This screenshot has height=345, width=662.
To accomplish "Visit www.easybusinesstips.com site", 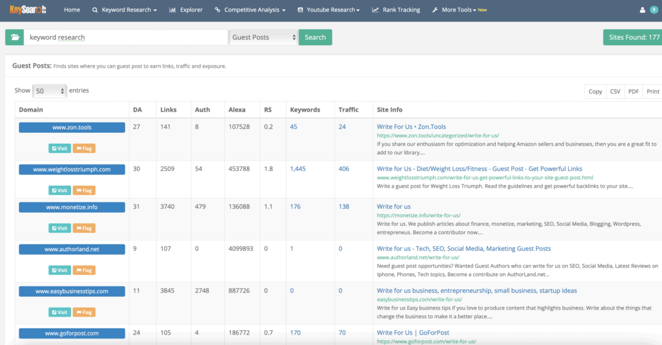I will point(59,312).
